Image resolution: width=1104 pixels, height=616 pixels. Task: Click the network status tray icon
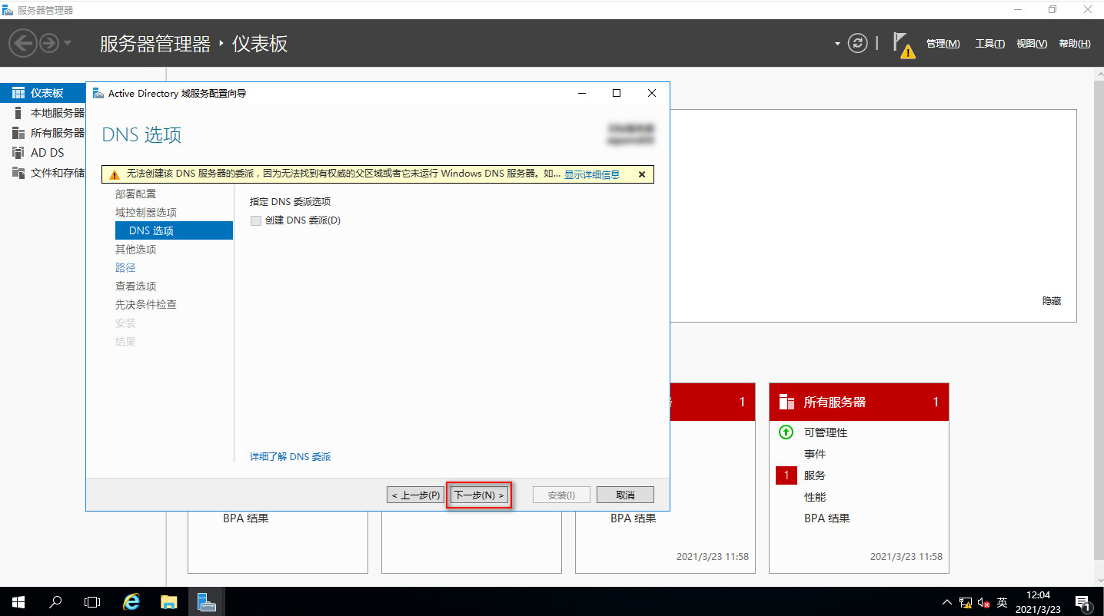966,603
